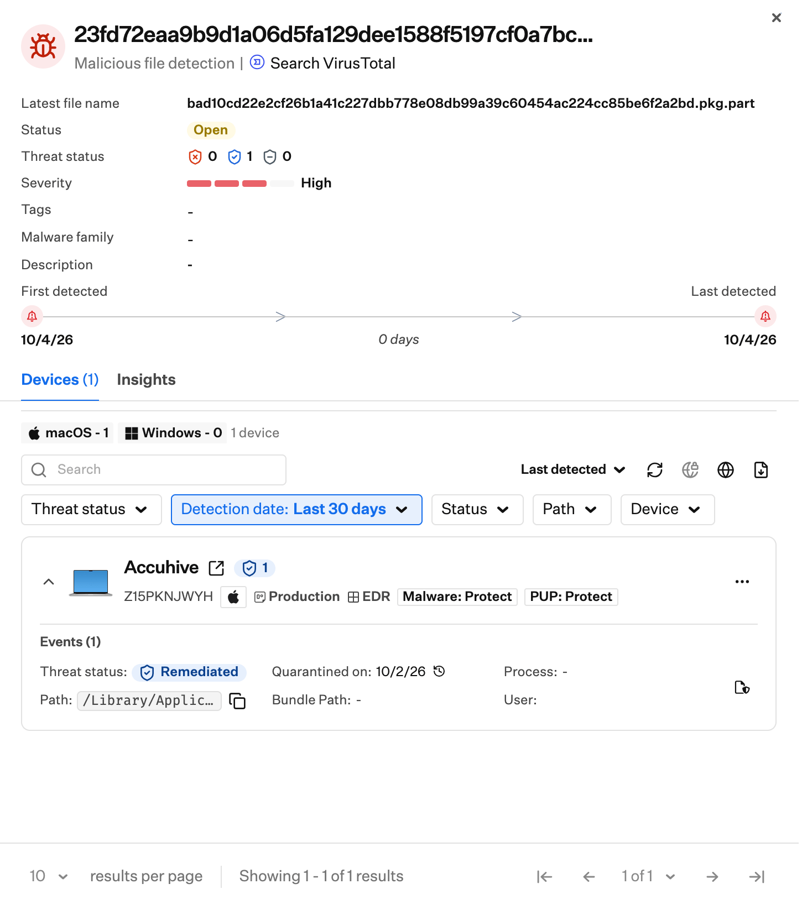This screenshot has width=802, height=910.
Task: Click the PUP: Protect badge
Action: (571, 597)
